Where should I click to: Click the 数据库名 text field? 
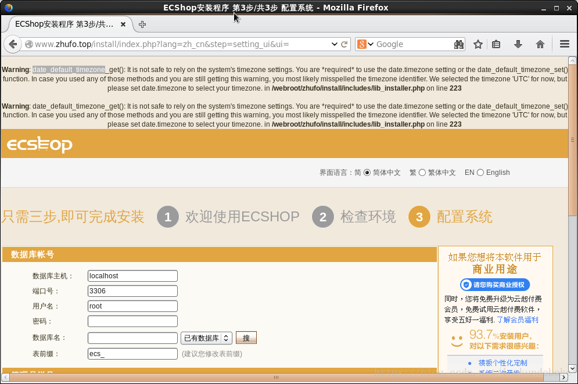tap(132, 338)
